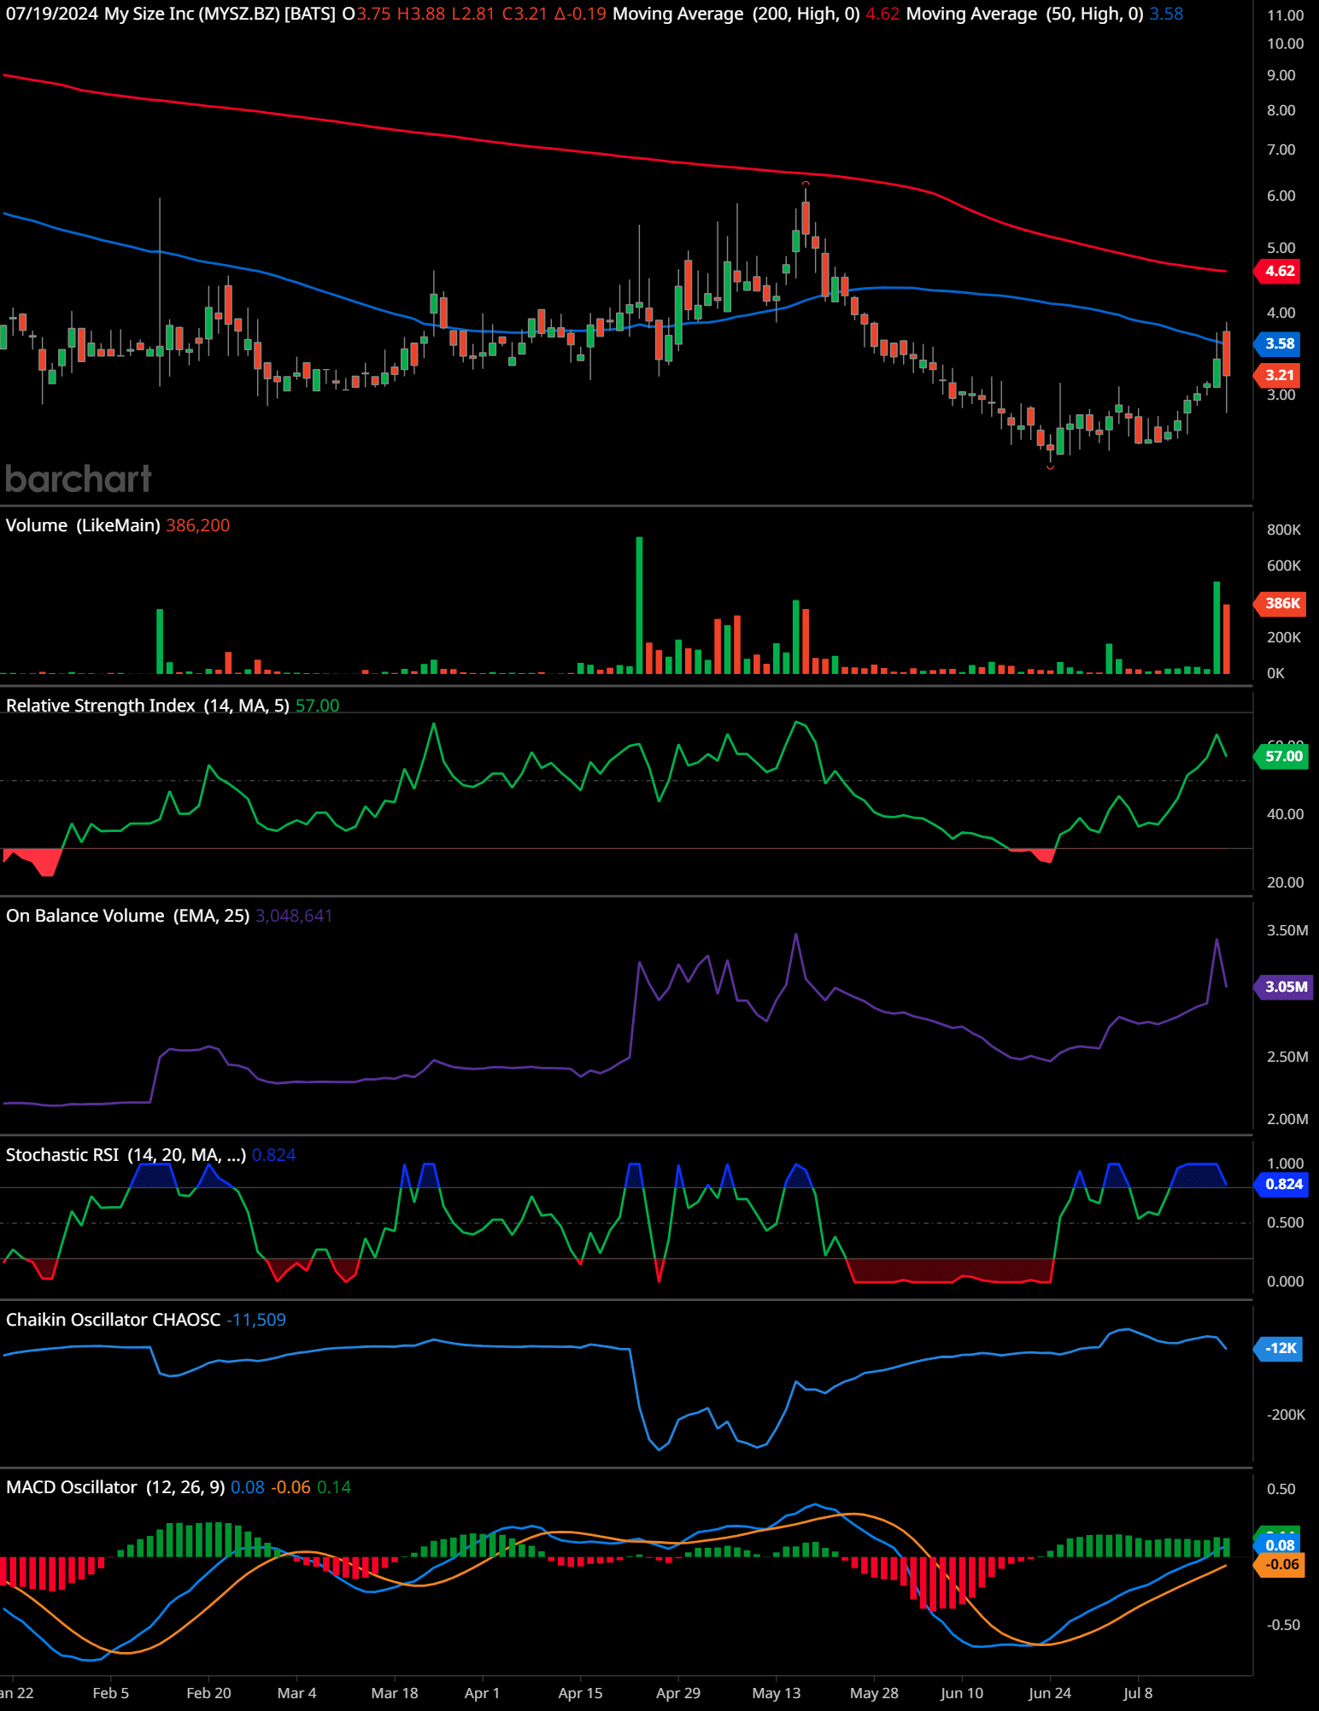
Task: Click the latest red candlestick on the price chart
Action: point(1227,354)
